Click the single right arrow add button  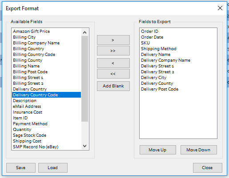[113, 40]
